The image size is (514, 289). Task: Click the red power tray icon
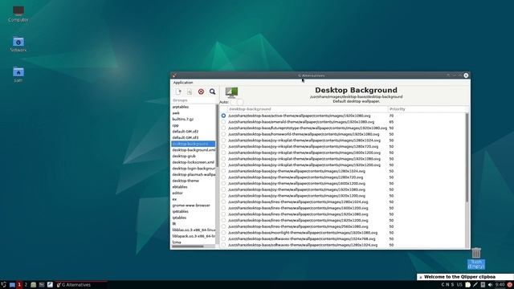510,285
